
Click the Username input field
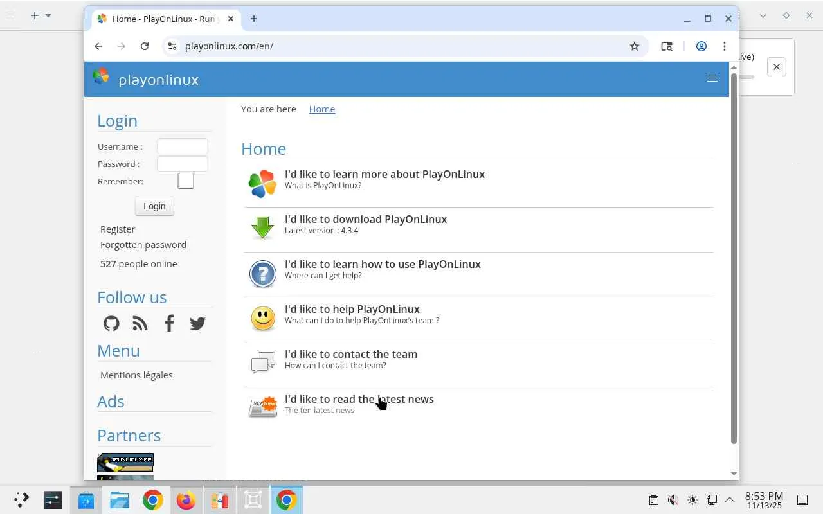(x=183, y=146)
